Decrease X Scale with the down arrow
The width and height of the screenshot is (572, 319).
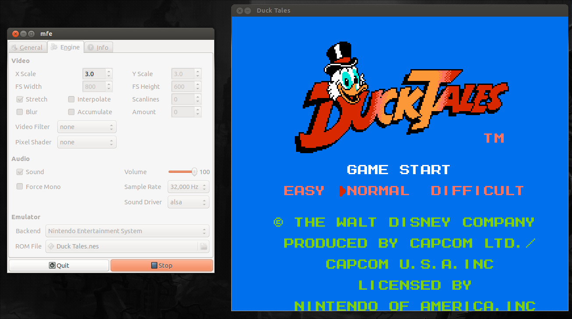click(x=109, y=77)
